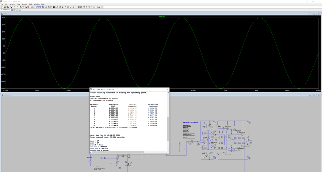
Task: Click the 'K200v3a HEC buffer' schematic title
Action: 191,122
